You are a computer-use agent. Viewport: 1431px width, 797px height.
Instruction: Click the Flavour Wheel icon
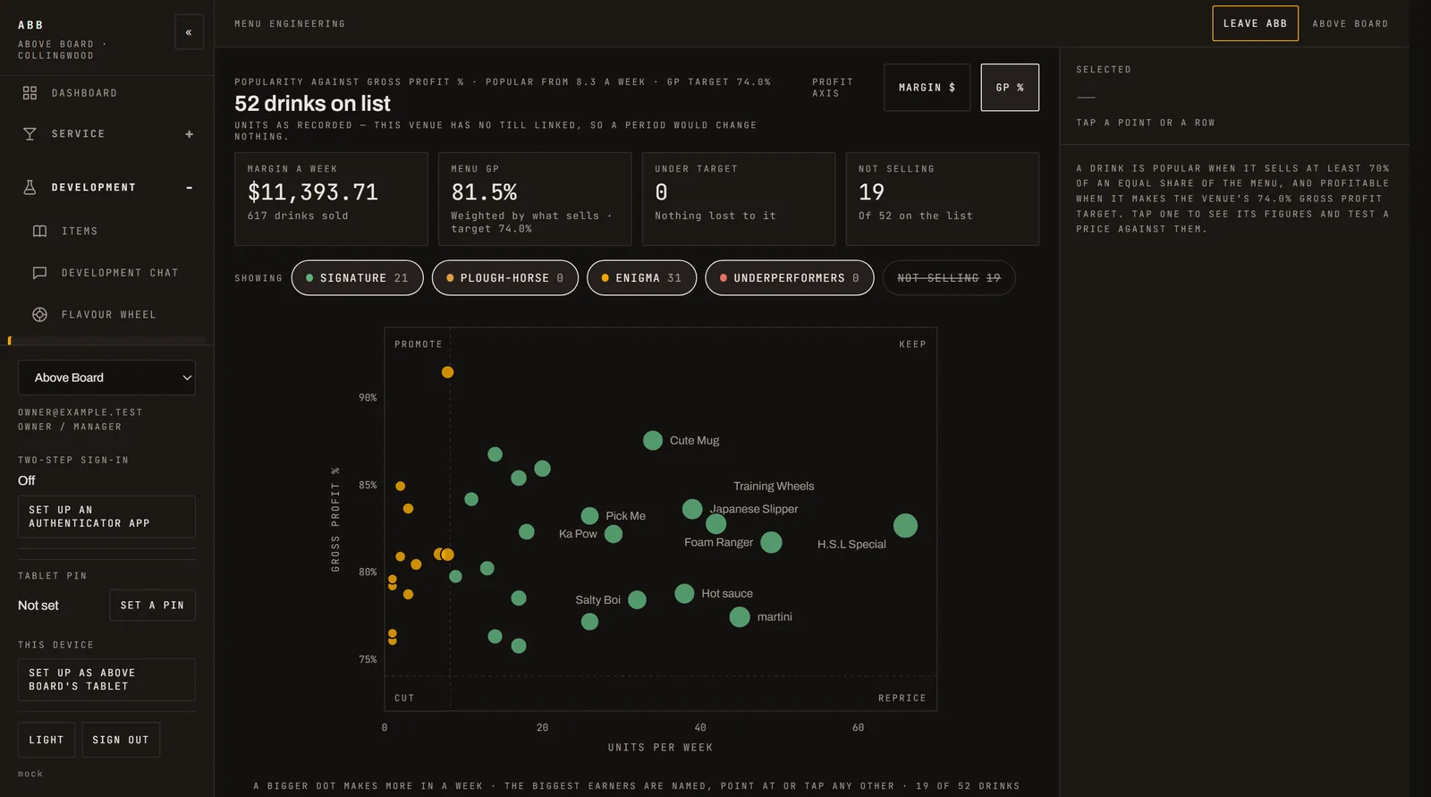pos(39,315)
